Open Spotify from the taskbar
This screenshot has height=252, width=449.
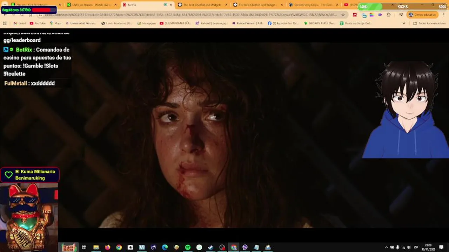188,247
